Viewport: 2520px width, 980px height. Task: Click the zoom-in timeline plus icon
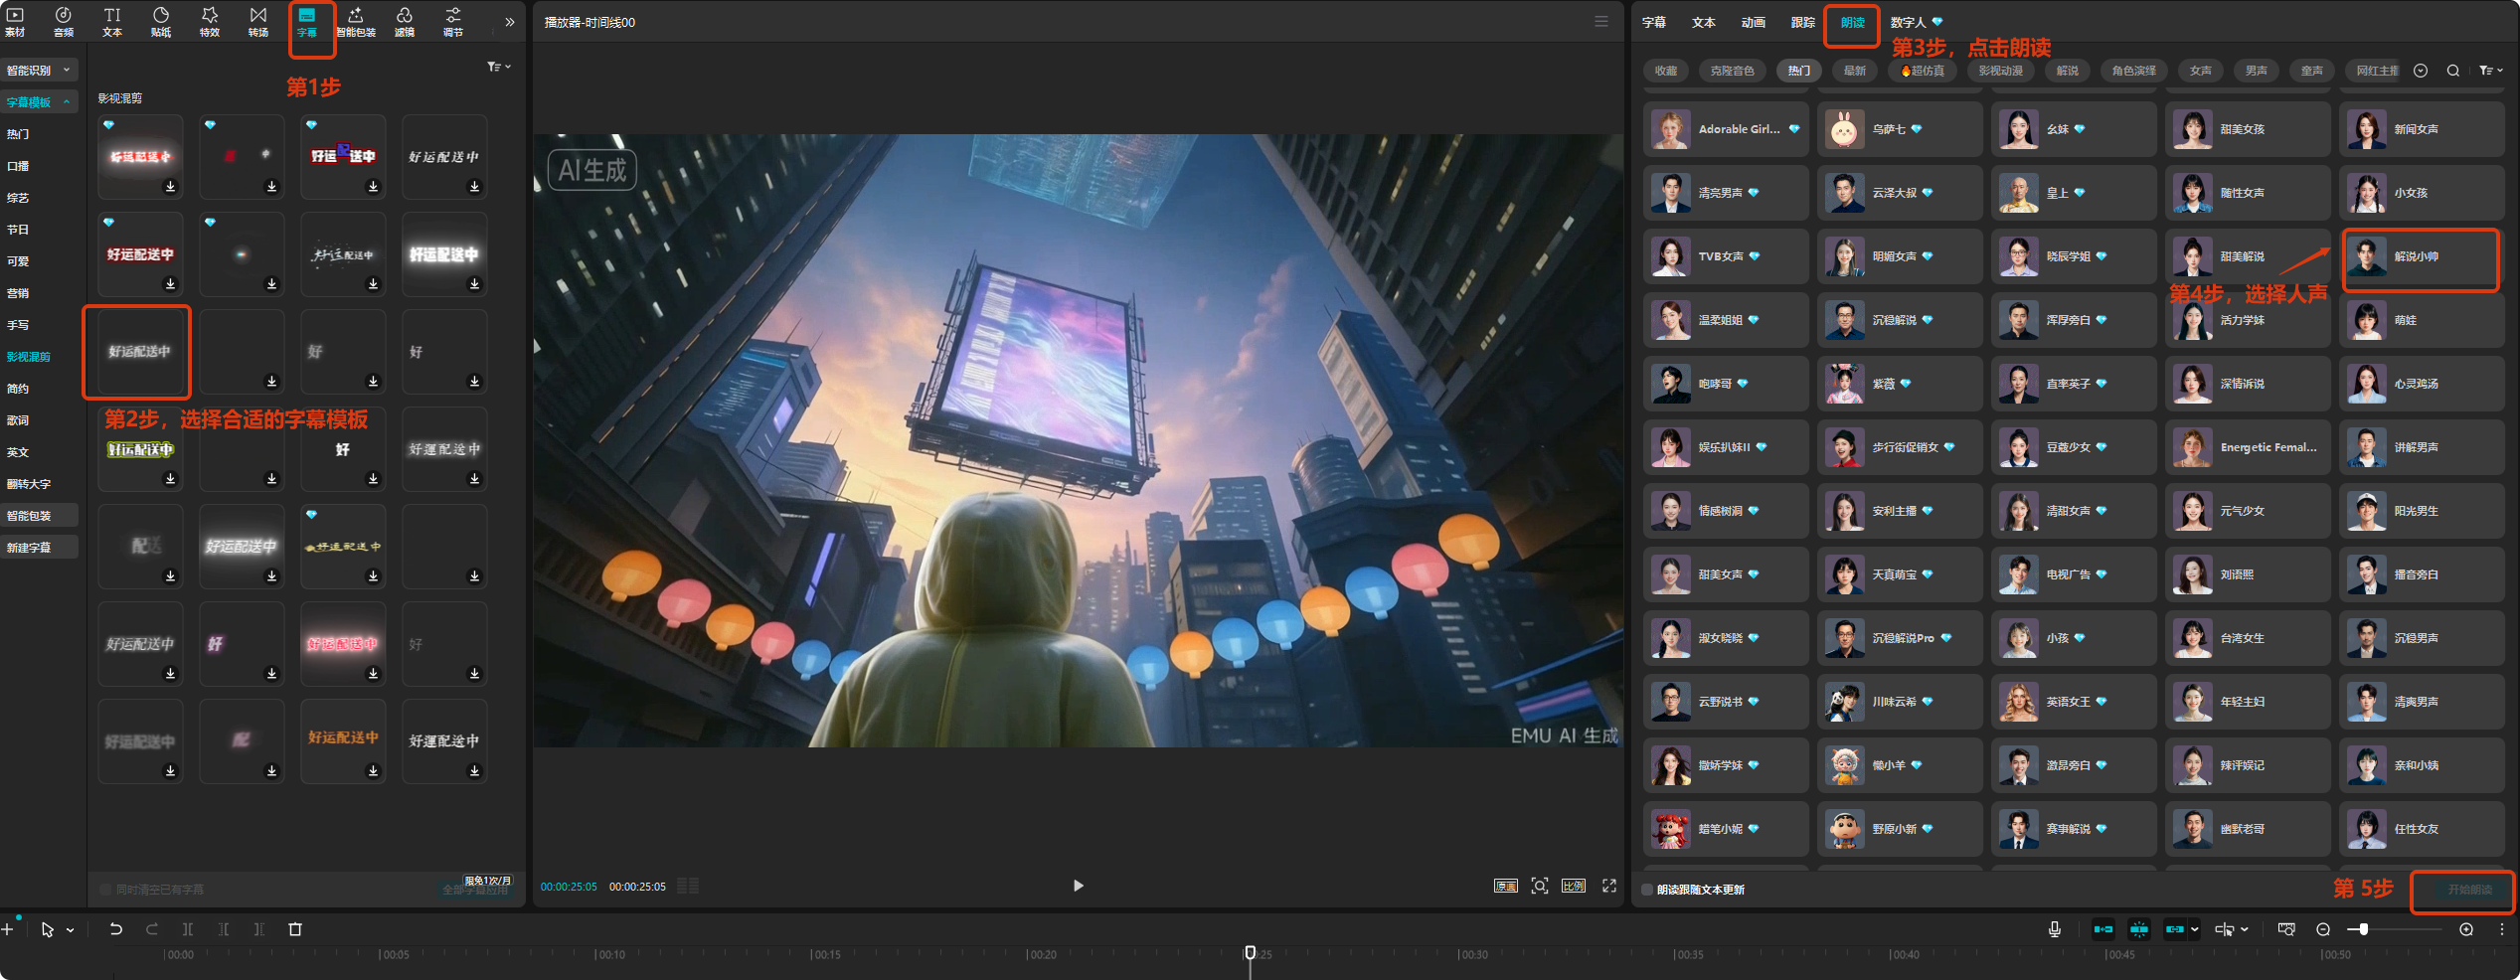point(2466,929)
